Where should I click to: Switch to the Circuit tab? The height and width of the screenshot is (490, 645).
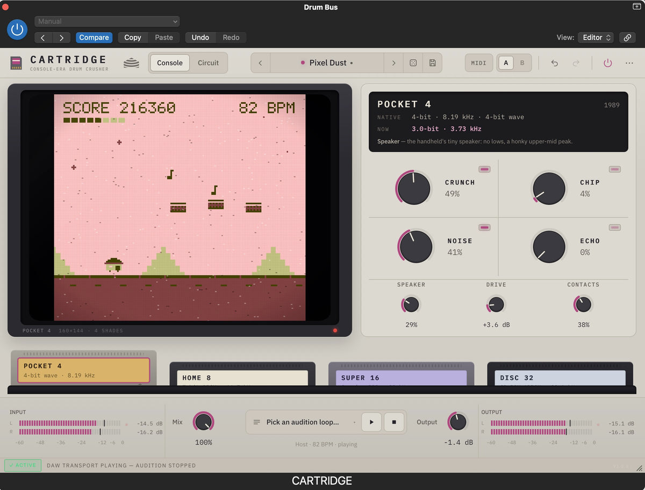(208, 63)
